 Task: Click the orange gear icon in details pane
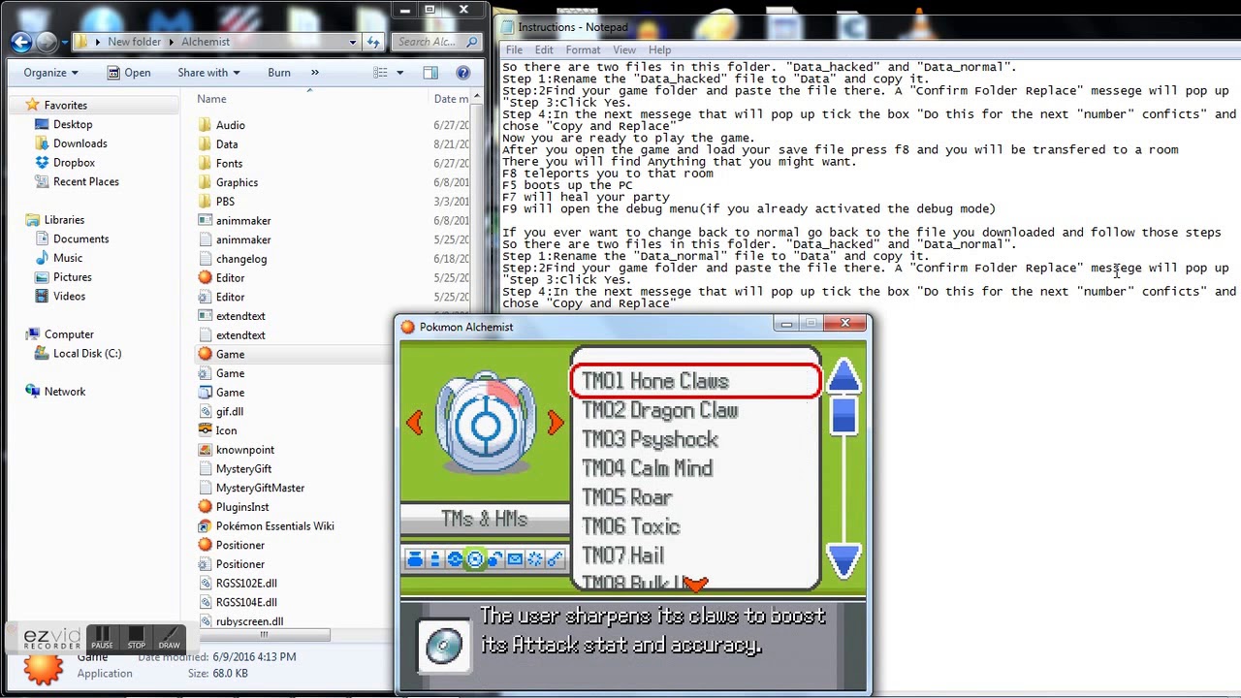point(43,667)
